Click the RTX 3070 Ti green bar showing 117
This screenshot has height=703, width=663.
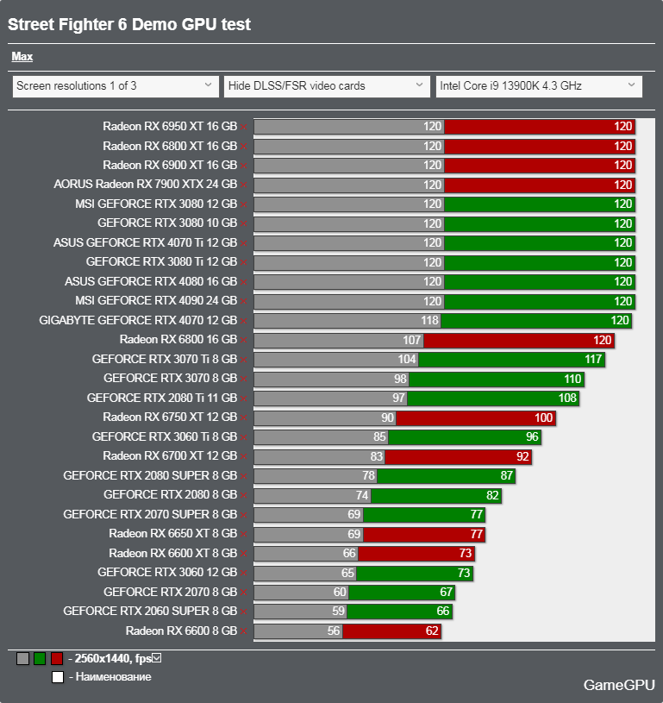click(x=511, y=359)
